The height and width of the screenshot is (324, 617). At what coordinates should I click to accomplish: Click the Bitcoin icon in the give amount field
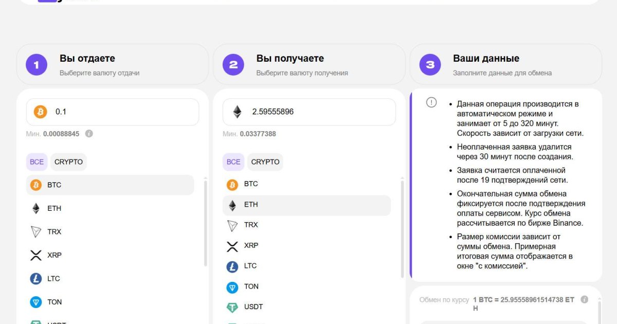click(x=40, y=112)
